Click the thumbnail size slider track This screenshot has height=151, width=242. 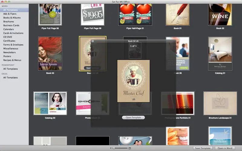tap(120, 148)
